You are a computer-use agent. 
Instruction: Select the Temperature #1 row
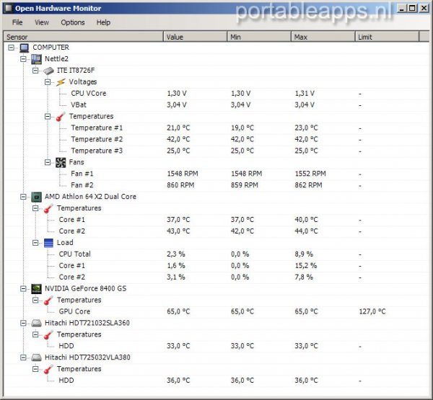(x=216, y=128)
